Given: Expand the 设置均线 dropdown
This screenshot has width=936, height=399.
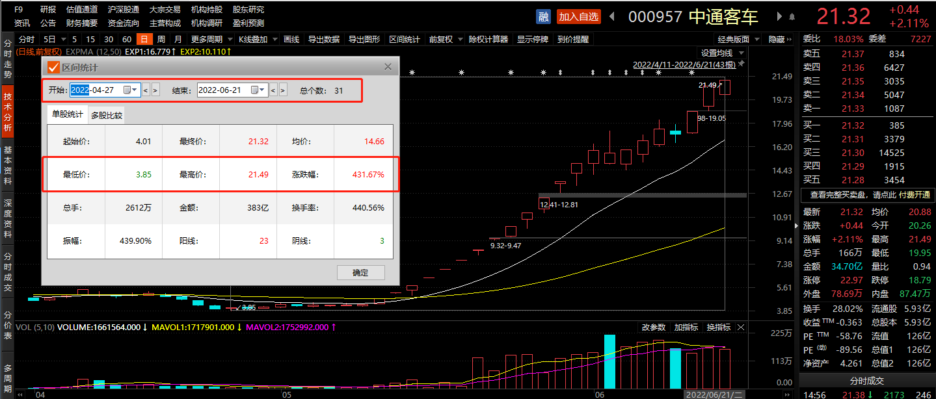Looking at the screenshot, I should pos(721,53).
